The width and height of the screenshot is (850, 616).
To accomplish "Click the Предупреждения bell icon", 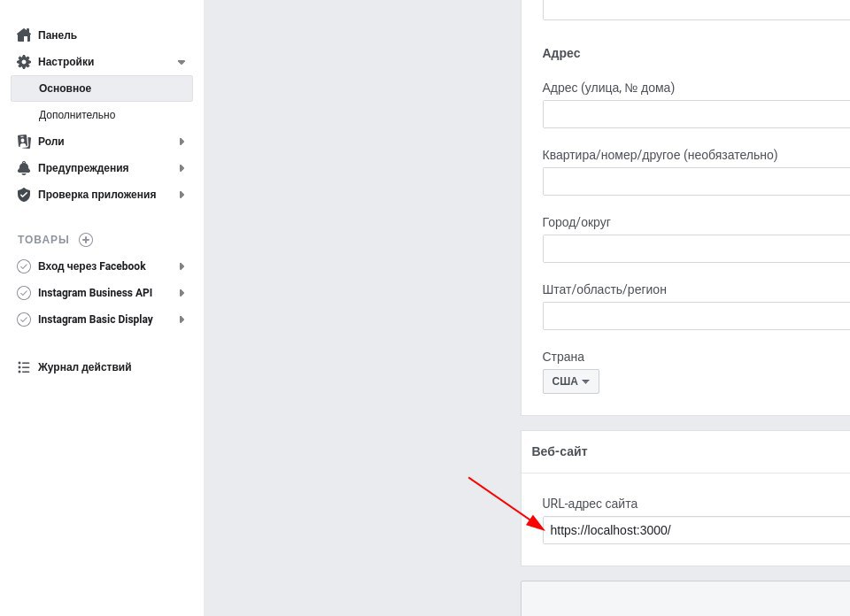I will pyautogui.click(x=24, y=168).
